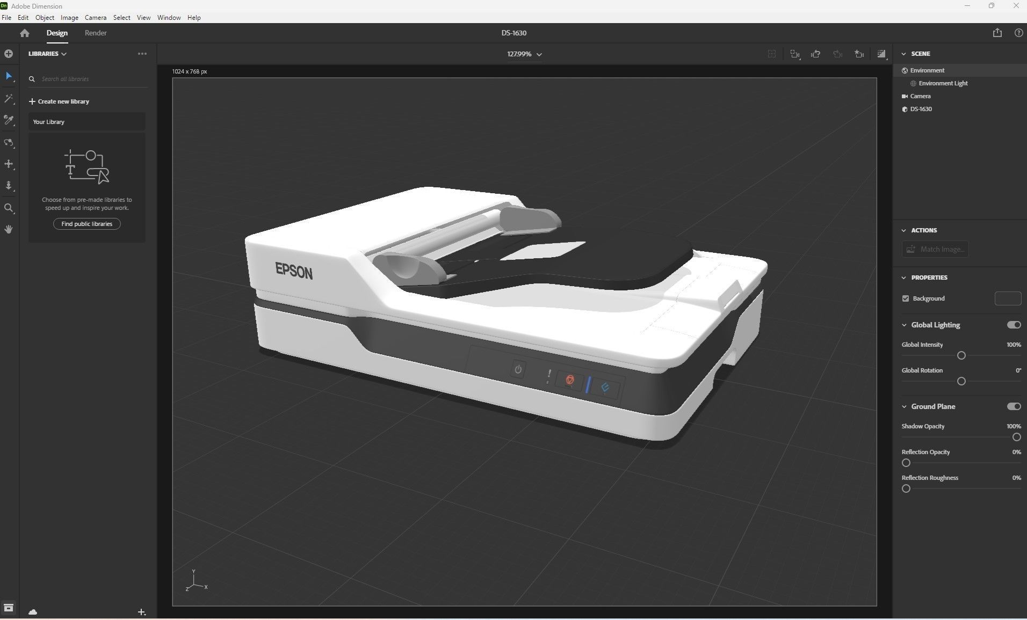Go to the Home screen icon
The image size is (1027, 620).
coord(25,33)
